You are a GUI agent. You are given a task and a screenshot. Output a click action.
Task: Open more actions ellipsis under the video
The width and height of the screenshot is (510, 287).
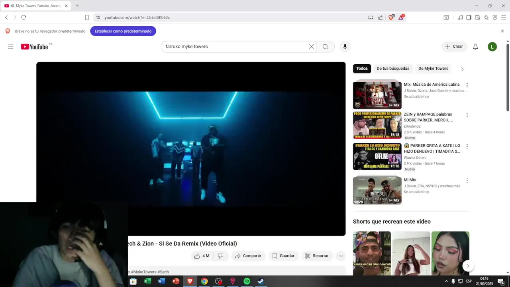click(341, 256)
